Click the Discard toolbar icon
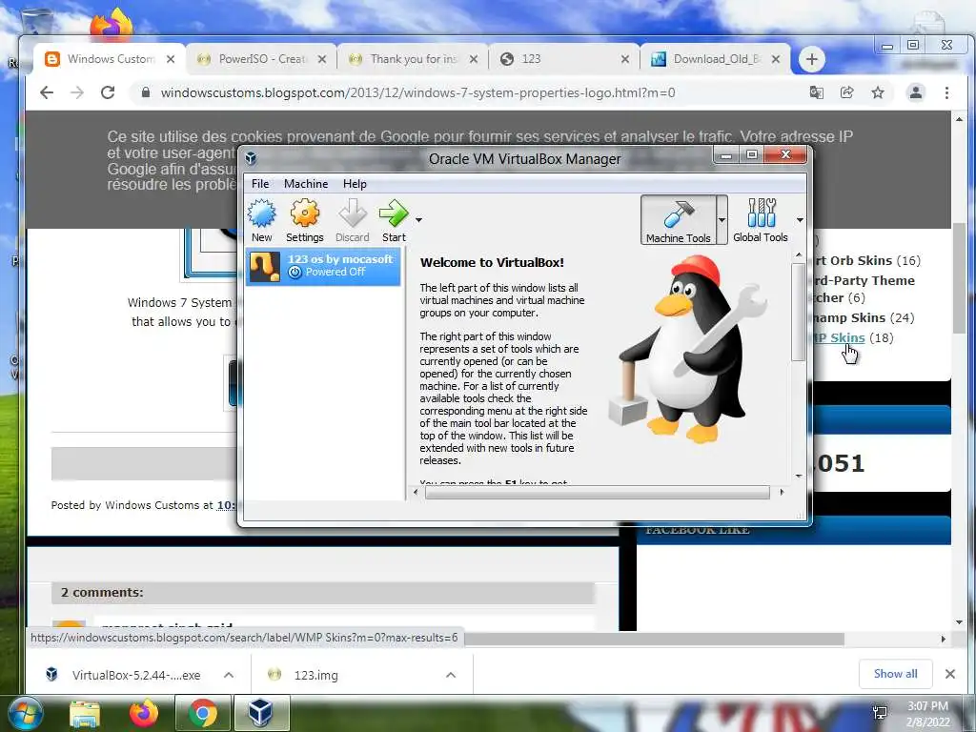Image resolution: width=976 pixels, height=732 pixels. point(353,220)
